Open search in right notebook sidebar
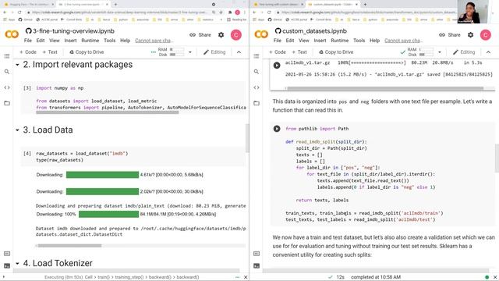Image resolution: width=499 pixels, height=281 pixels. click(257, 72)
